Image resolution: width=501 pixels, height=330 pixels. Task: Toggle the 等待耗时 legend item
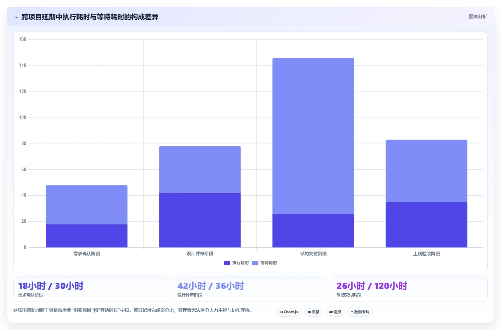(265, 263)
